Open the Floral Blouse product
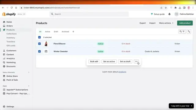The width and height of the screenshot is (196, 110). [59, 44]
